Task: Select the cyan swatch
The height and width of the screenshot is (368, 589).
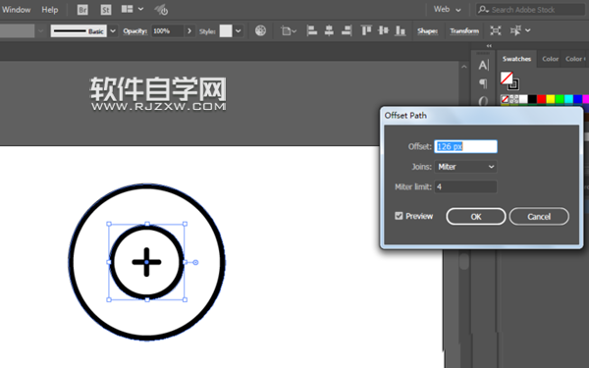Action: [568, 99]
